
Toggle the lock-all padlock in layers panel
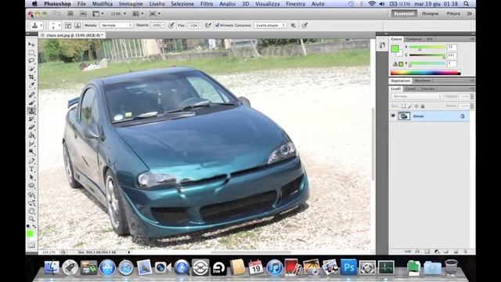click(423, 107)
